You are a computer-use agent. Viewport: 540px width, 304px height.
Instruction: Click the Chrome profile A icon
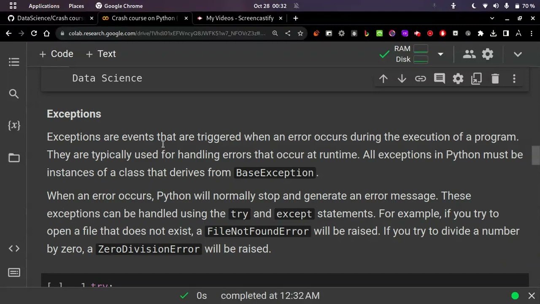click(x=518, y=33)
